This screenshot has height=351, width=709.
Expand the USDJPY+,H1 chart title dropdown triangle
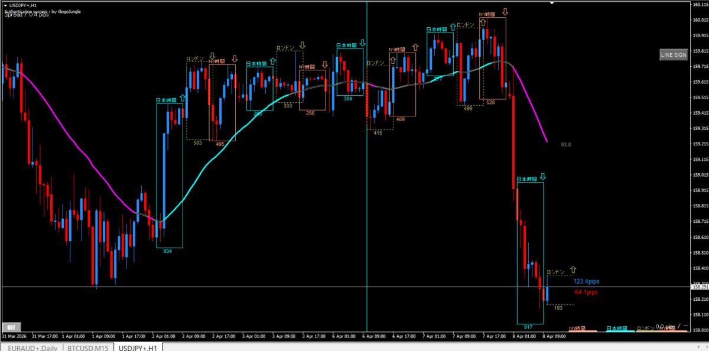tap(5, 5)
